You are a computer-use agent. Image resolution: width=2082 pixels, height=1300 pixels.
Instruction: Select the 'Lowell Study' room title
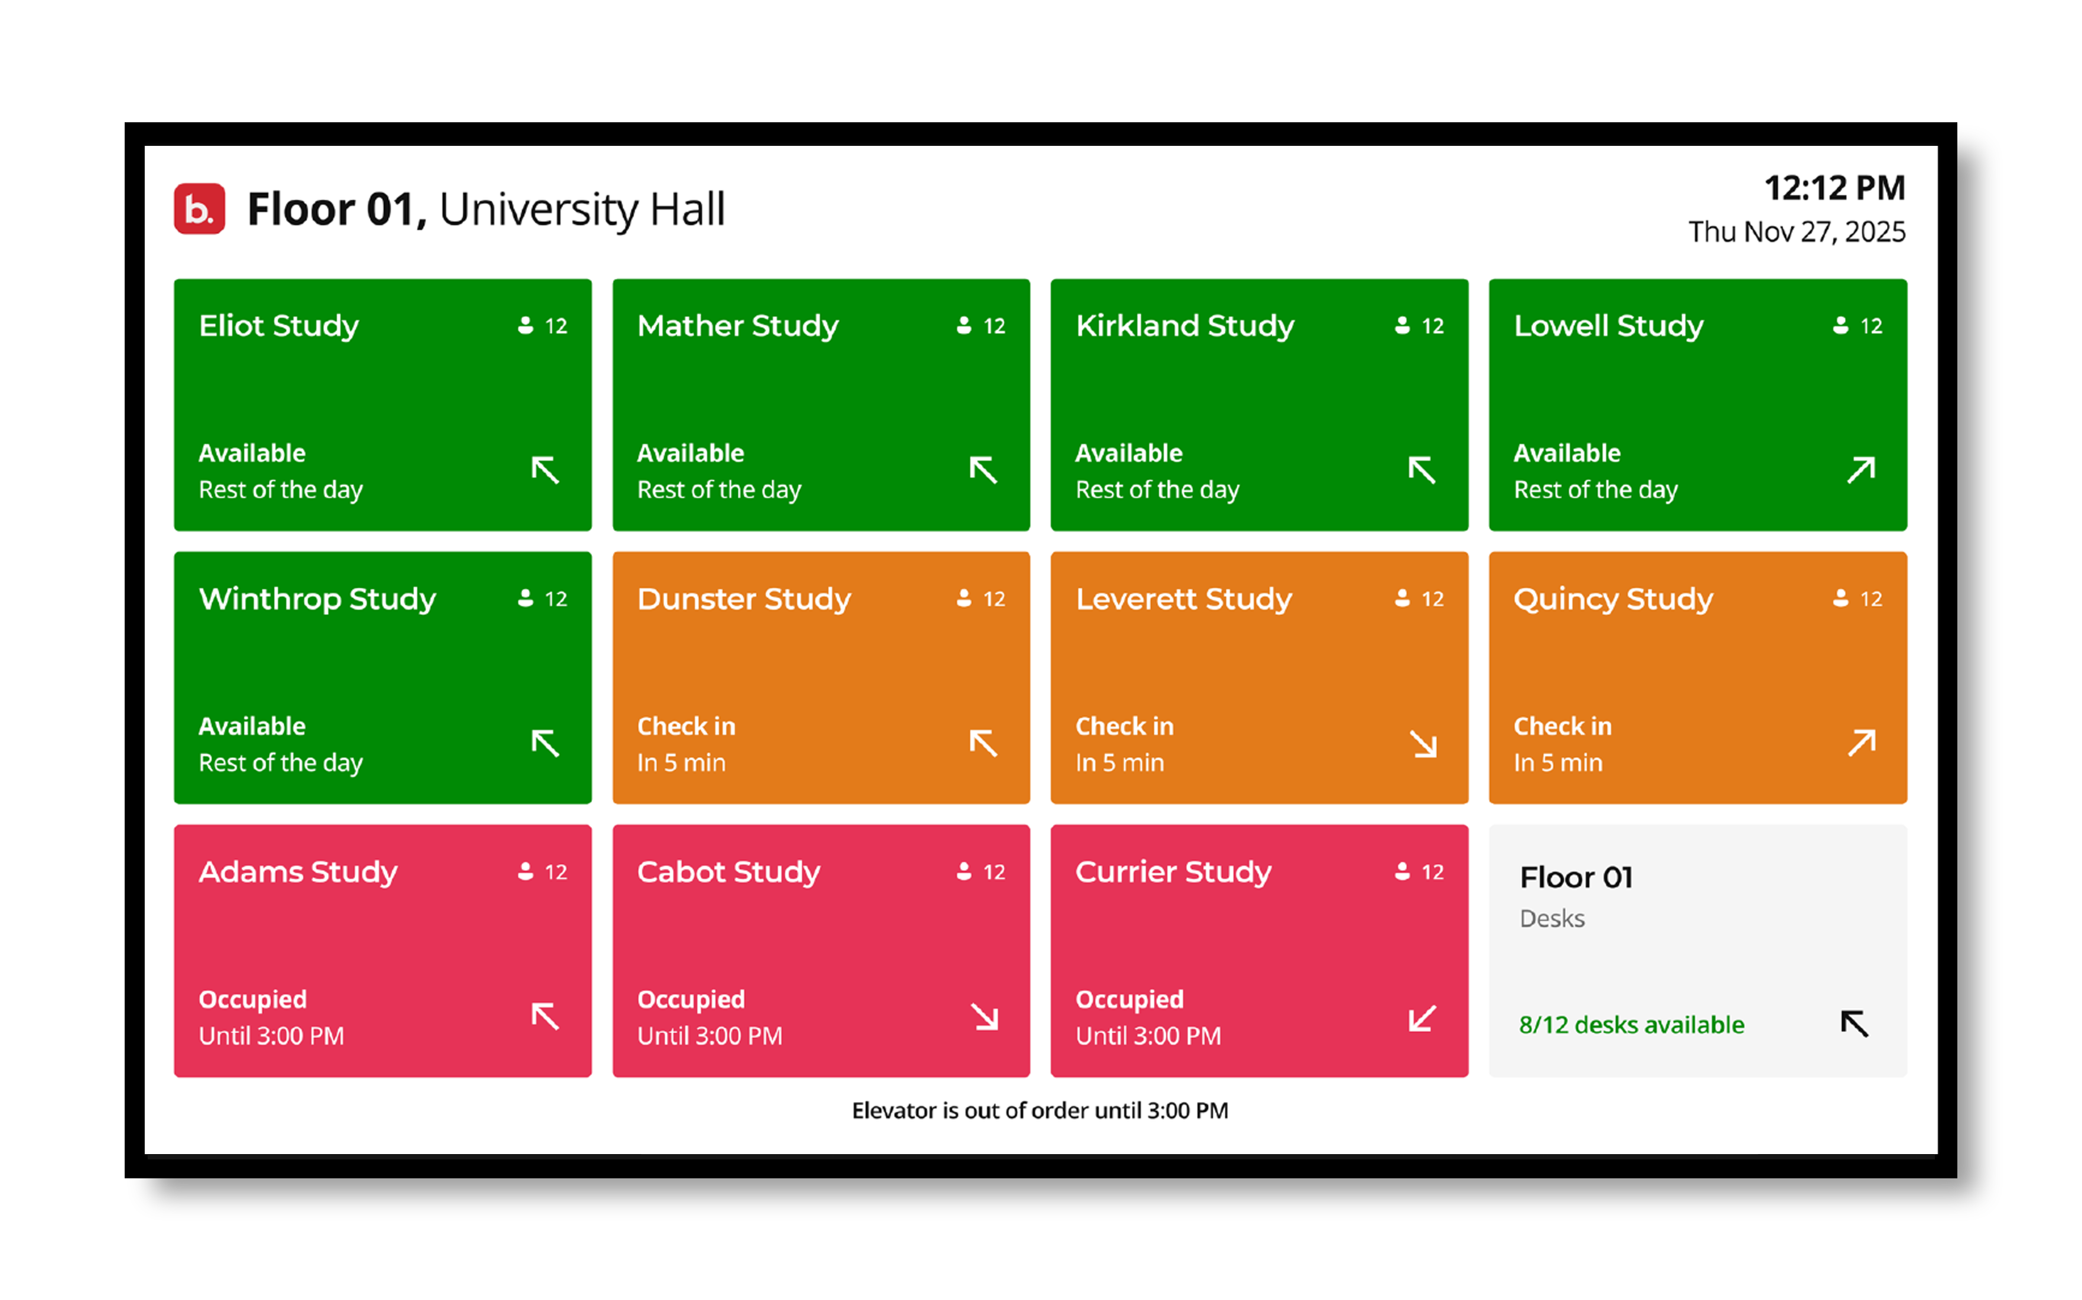(1608, 327)
